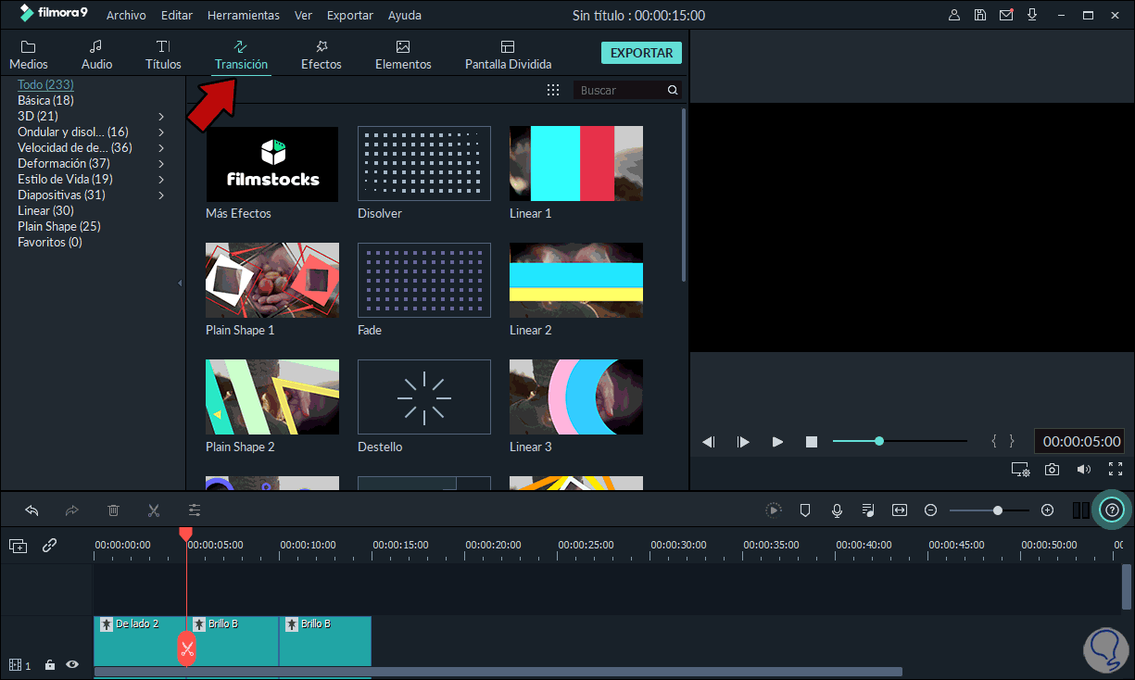Toggle track visibility with the eye icon
Image resolution: width=1135 pixels, height=680 pixels.
71,664
